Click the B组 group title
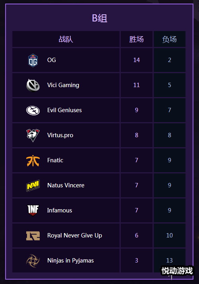 click(x=99, y=18)
